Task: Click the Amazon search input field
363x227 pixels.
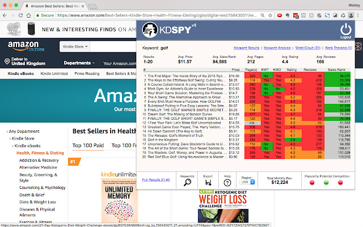Action: pyautogui.click(x=113, y=47)
